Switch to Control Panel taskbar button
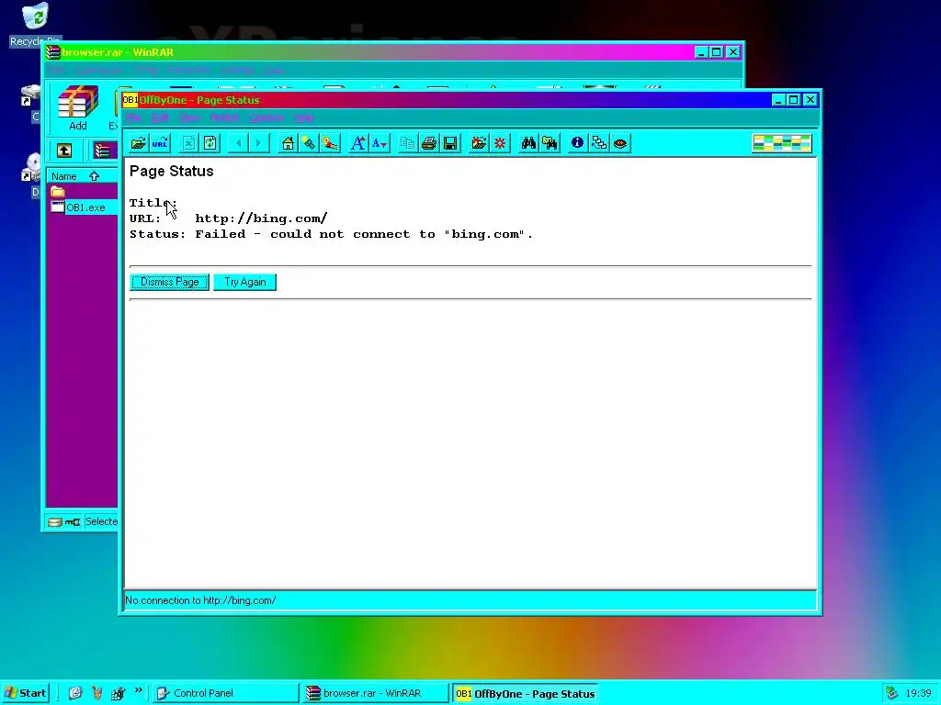Viewport: 941px width, 705px height. point(224,693)
